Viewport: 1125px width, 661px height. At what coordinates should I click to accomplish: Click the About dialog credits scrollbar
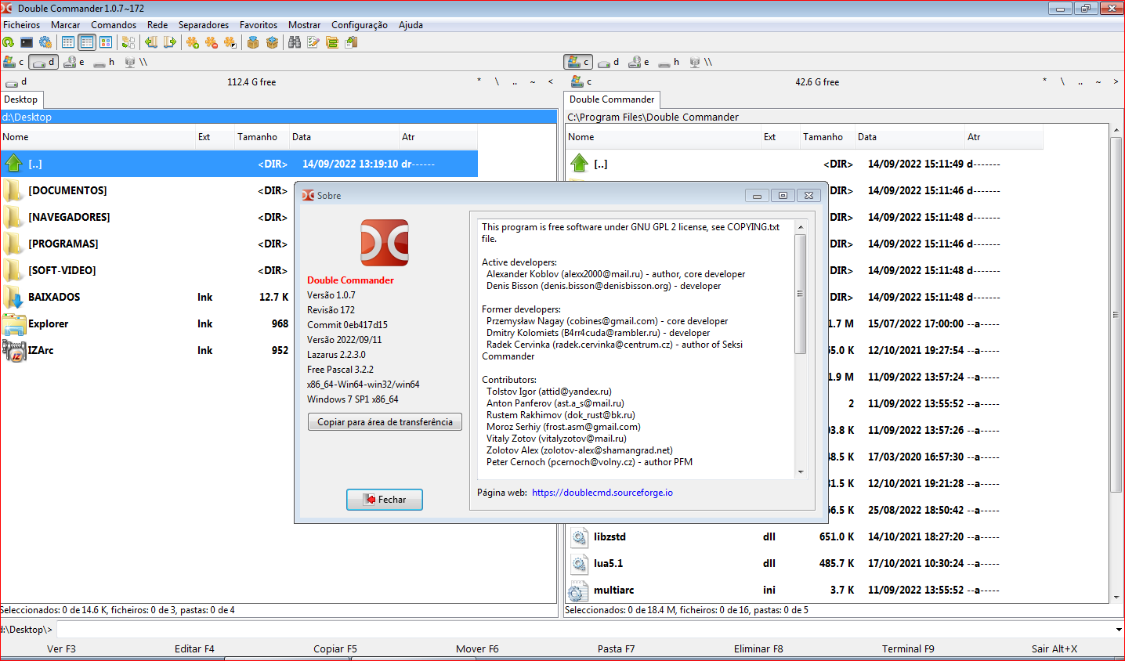800,294
